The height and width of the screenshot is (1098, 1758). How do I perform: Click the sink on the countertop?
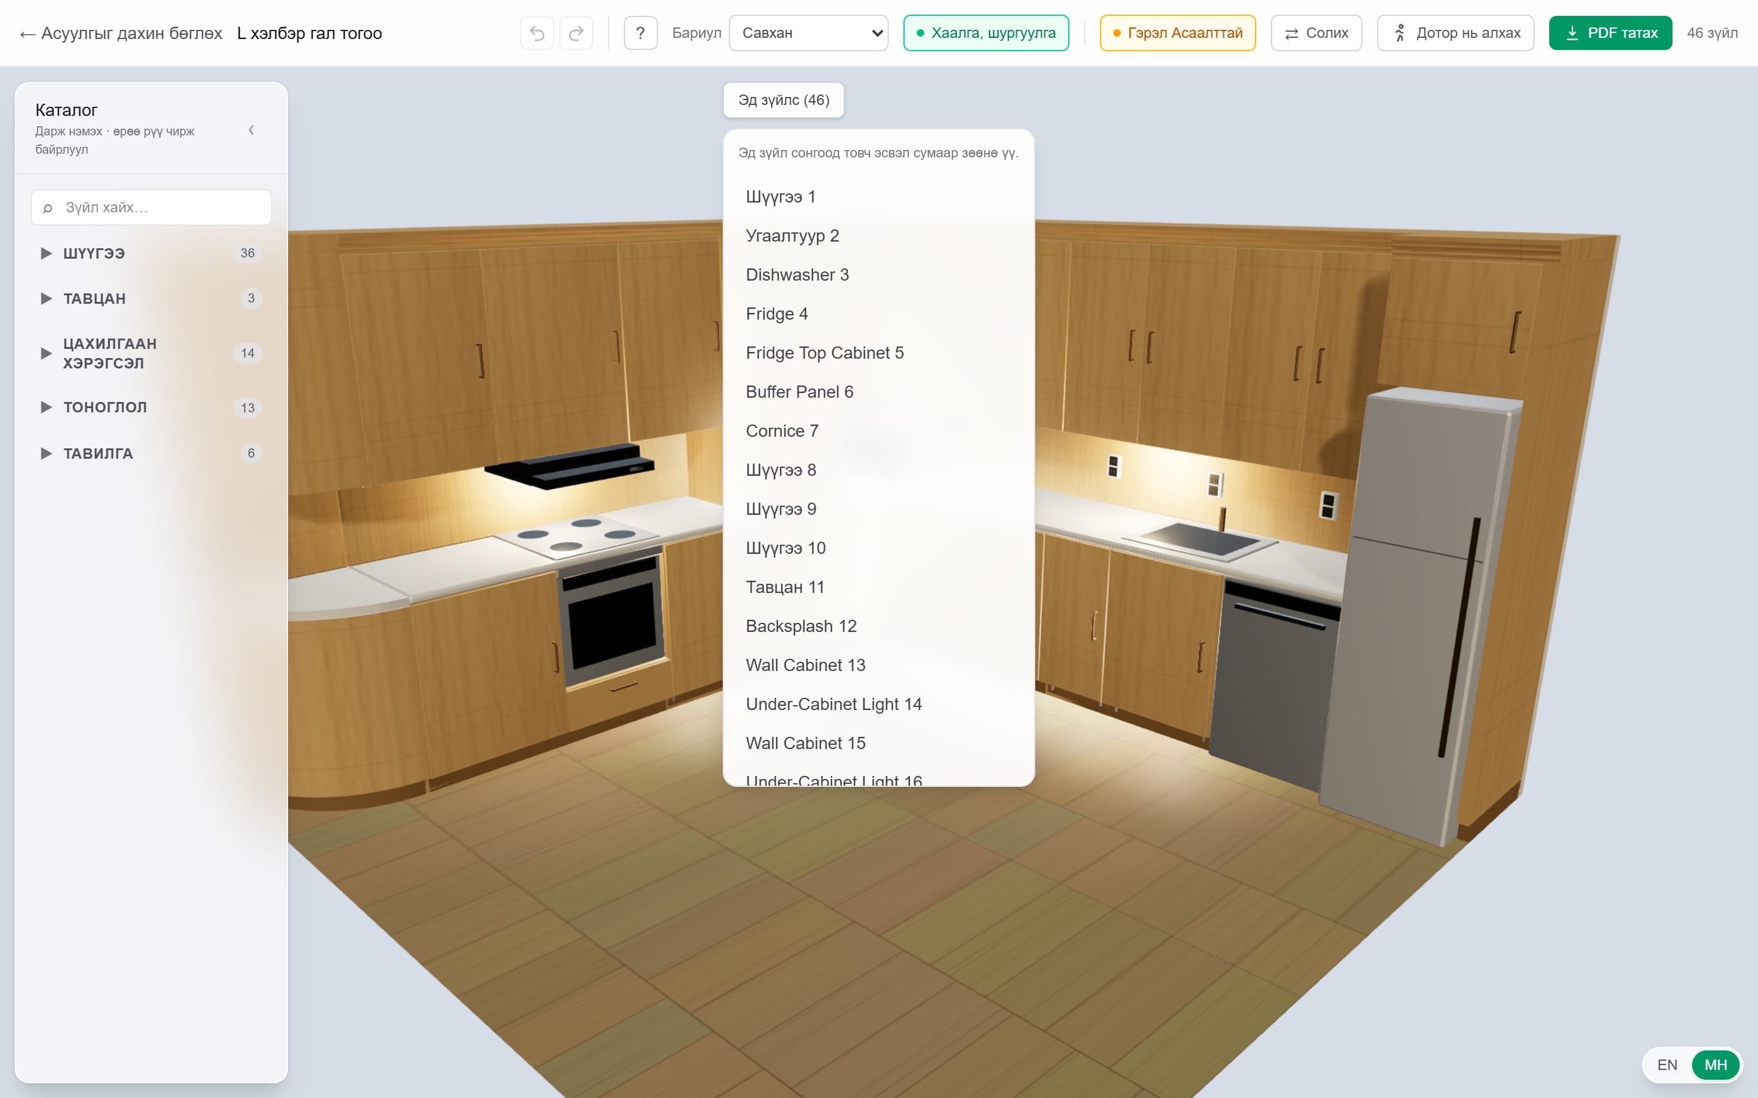point(1199,541)
